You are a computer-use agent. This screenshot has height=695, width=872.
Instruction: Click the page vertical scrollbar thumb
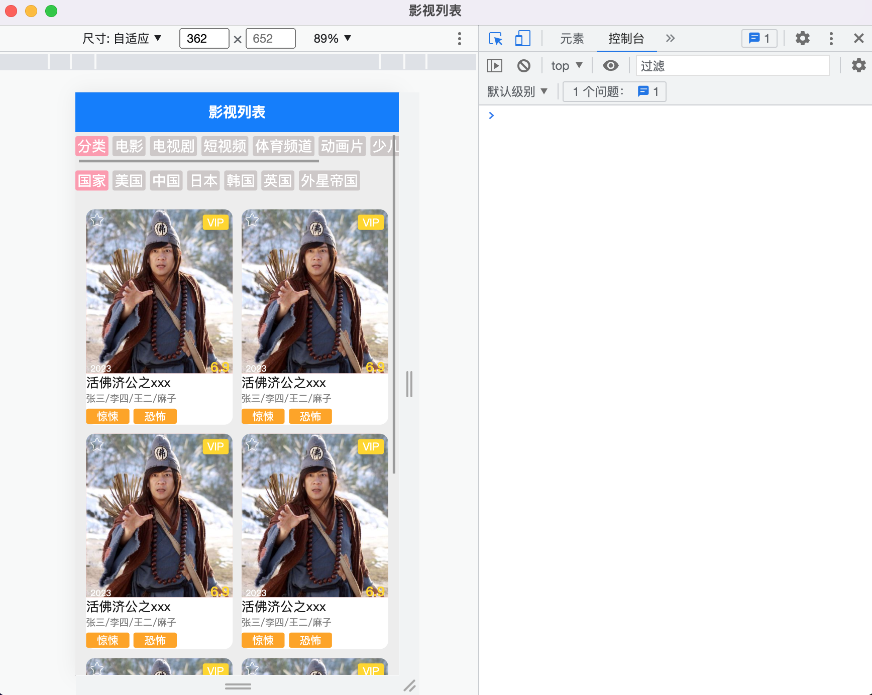pos(394,304)
